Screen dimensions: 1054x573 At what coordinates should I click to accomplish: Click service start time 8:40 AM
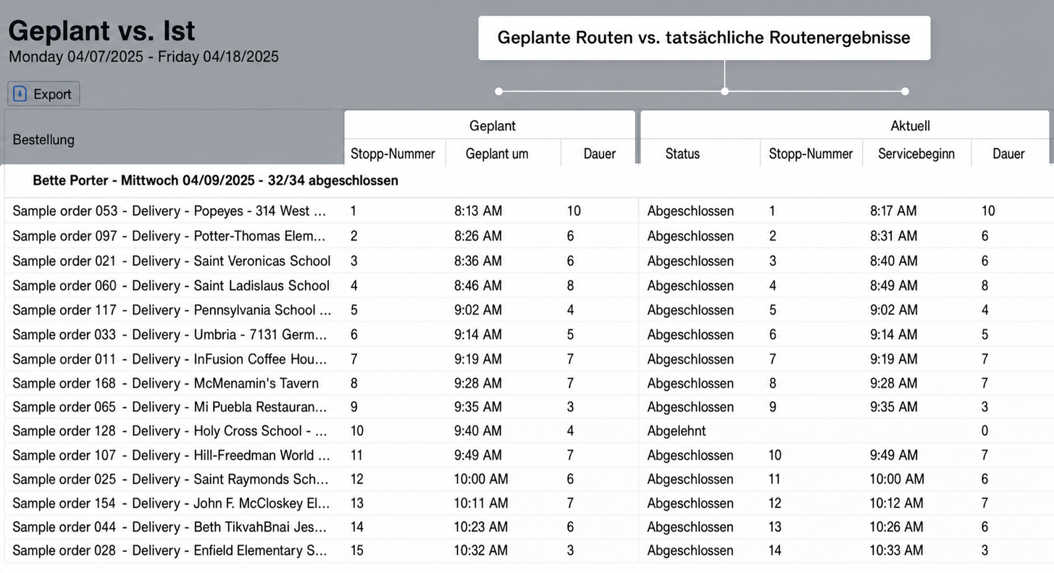pyautogui.click(x=893, y=261)
